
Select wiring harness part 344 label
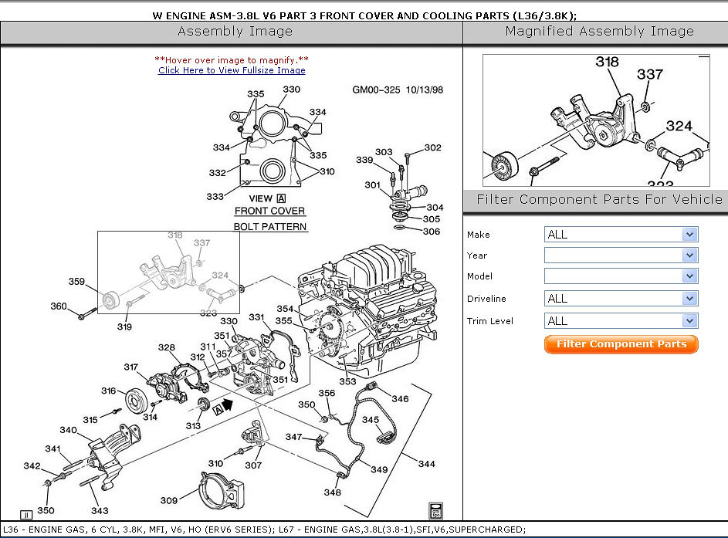(425, 464)
